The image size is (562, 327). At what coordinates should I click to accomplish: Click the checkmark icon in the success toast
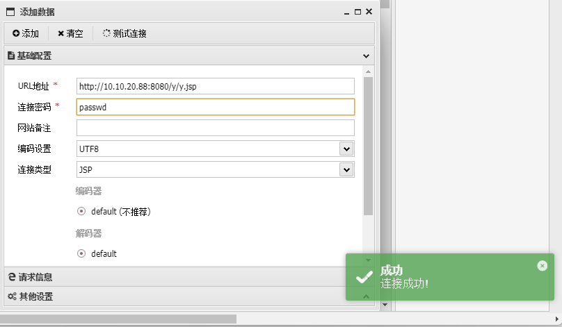point(364,277)
